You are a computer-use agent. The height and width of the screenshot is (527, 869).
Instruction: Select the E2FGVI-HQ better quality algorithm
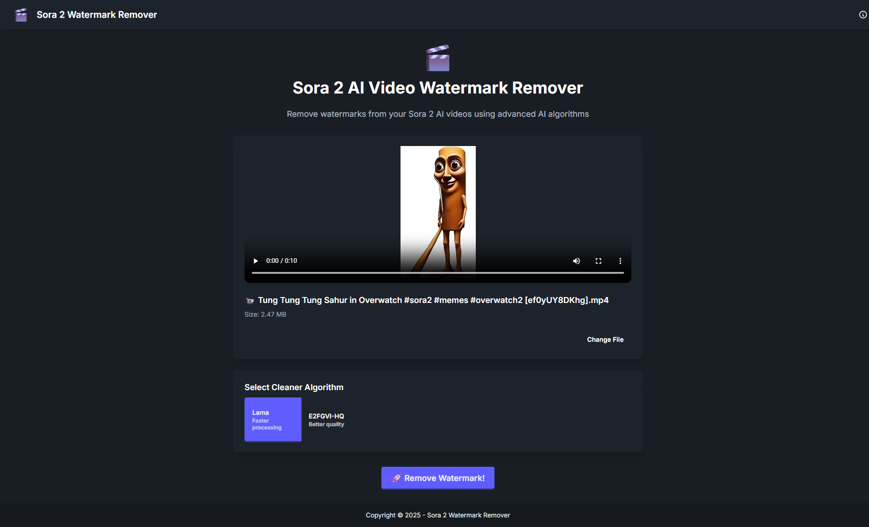pos(326,420)
